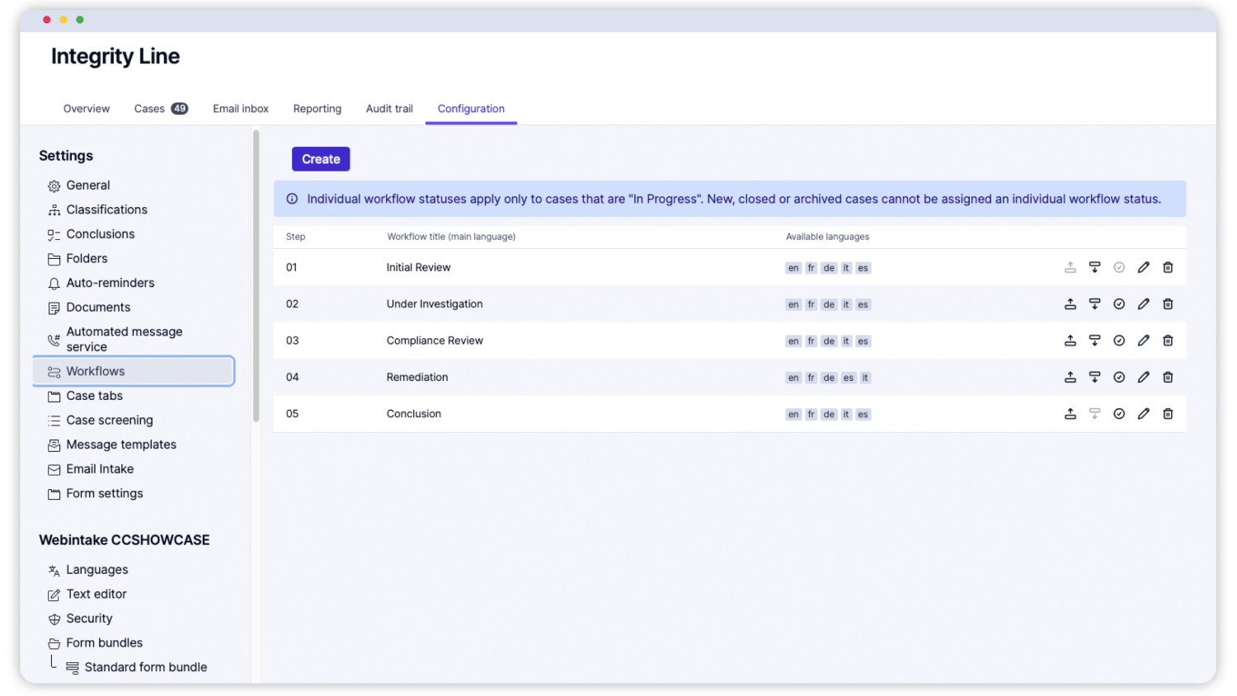Open Automated message service settings
This screenshot has width=1237, height=696.
(x=124, y=339)
